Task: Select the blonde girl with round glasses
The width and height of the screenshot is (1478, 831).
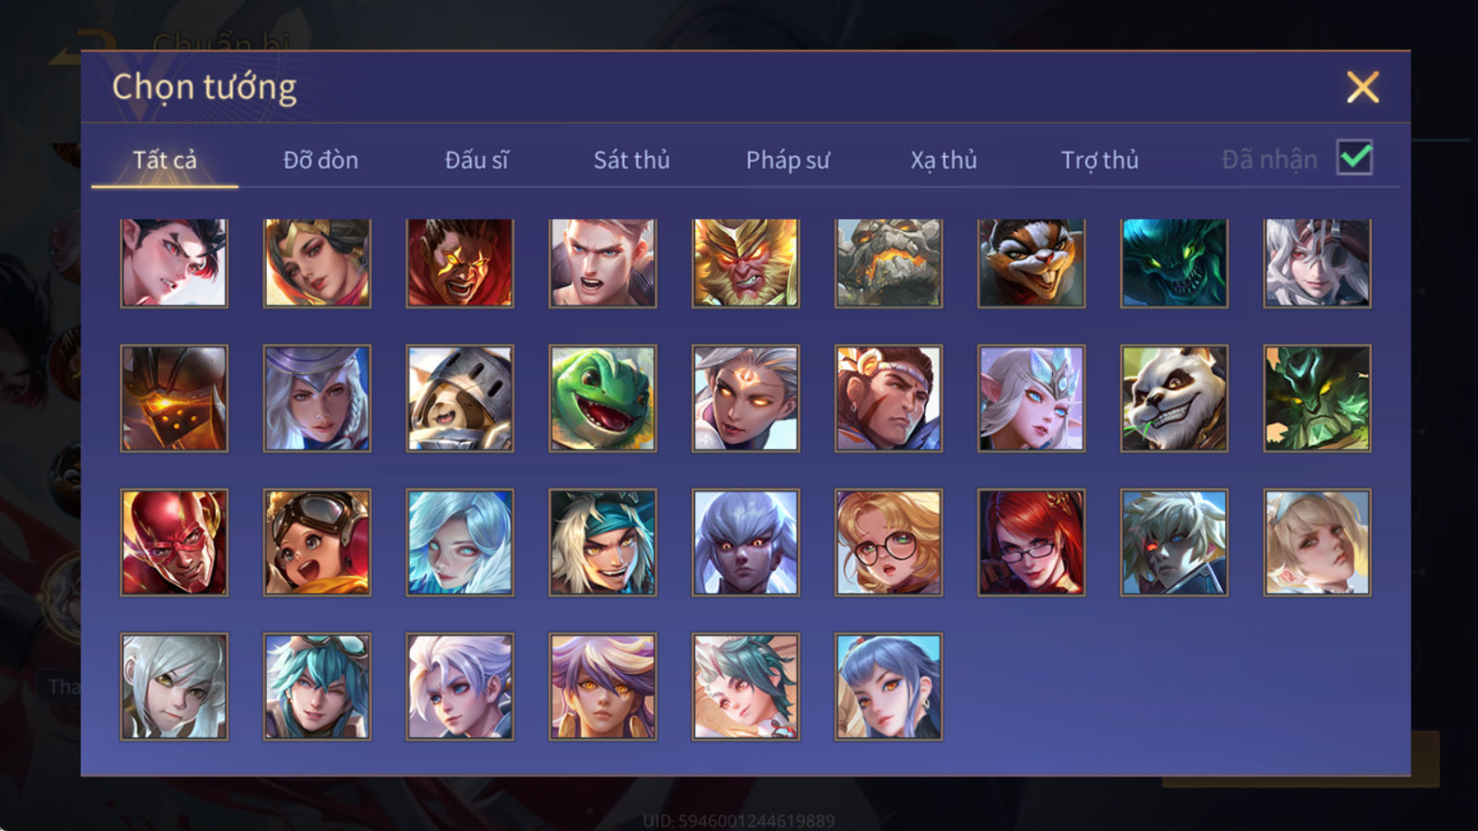Action: (x=889, y=542)
